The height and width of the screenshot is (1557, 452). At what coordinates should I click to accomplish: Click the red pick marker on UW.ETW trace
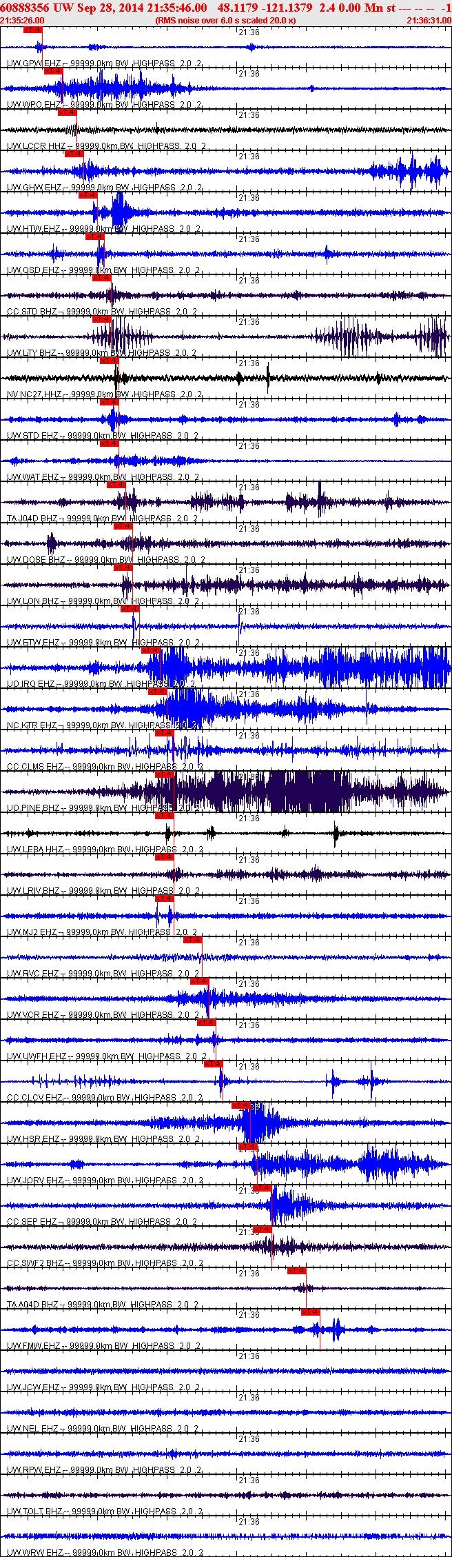[130, 609]
